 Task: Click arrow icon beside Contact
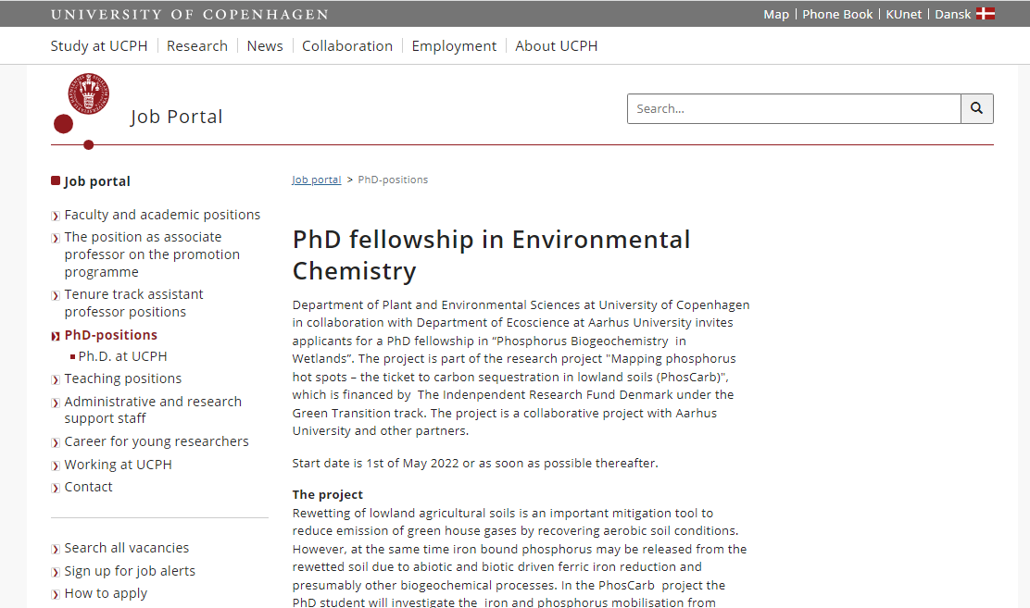click(x=56, y=488)
